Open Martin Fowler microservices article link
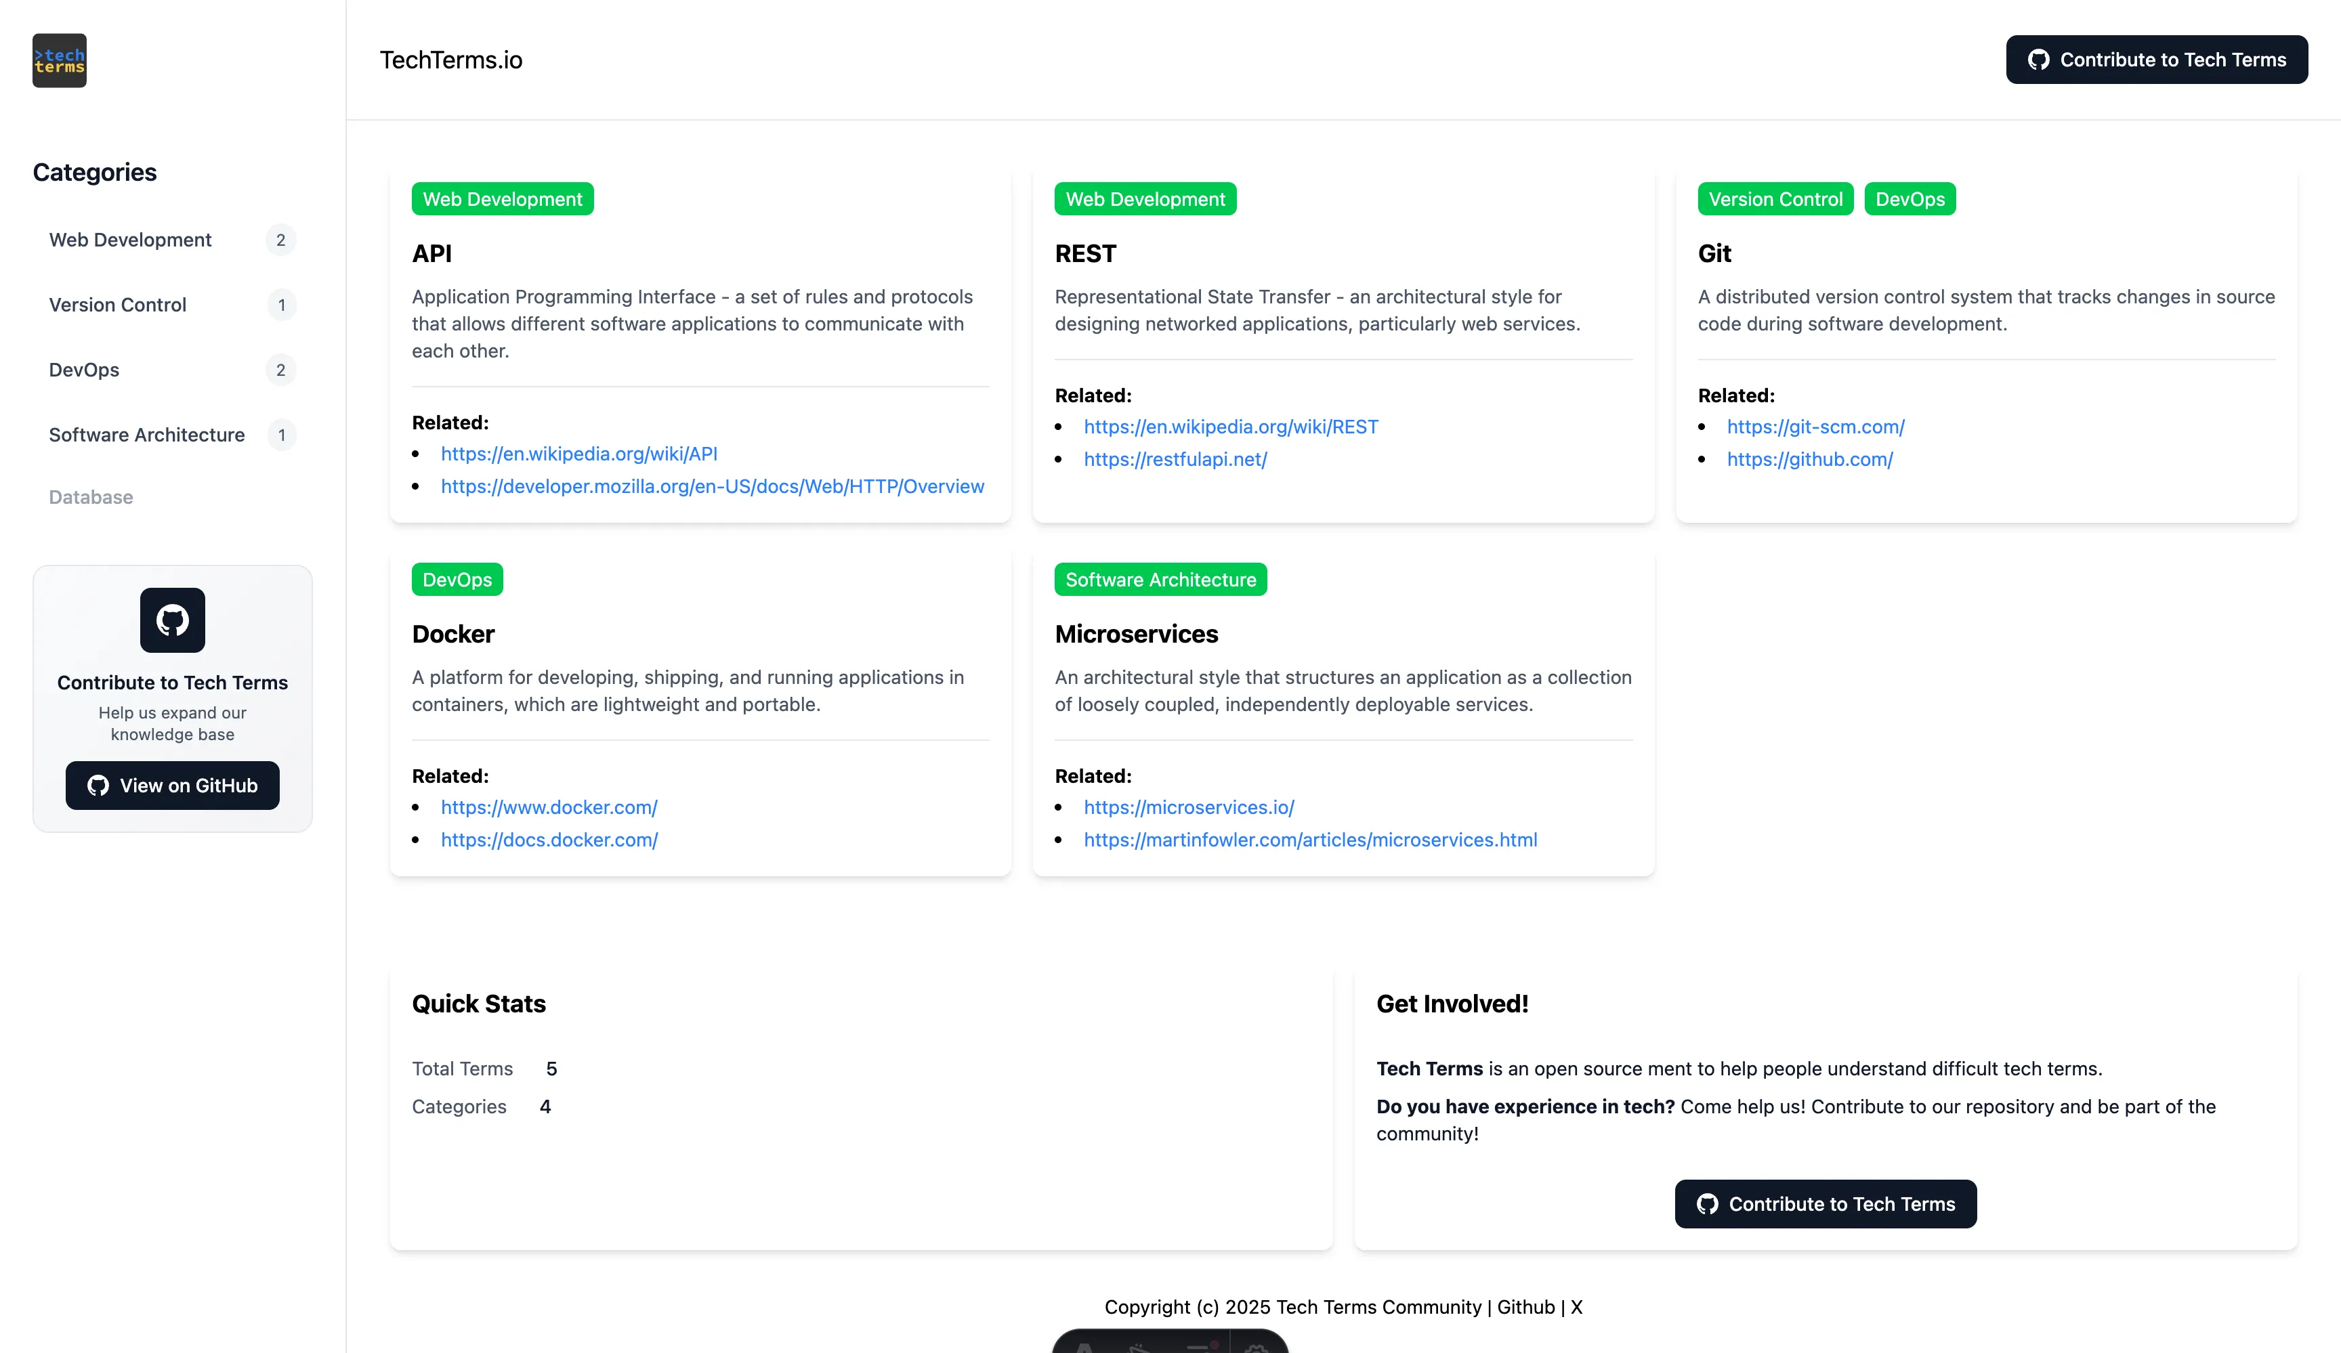 point(1310,840)
